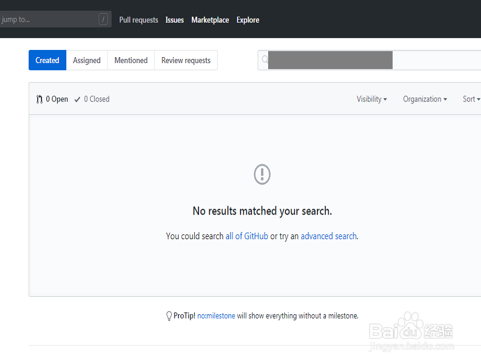
Task: Open the Review requests tab
Action: (186, 60)
